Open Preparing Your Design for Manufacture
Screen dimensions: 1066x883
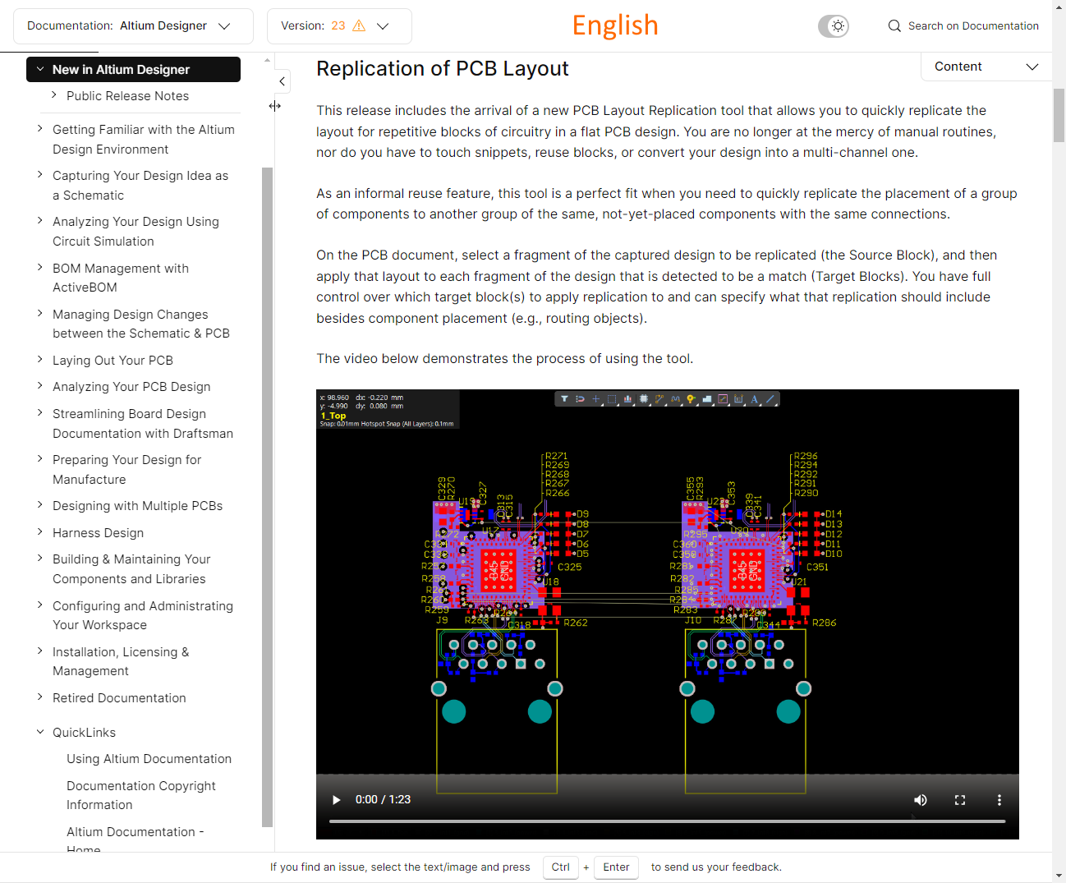126,470
